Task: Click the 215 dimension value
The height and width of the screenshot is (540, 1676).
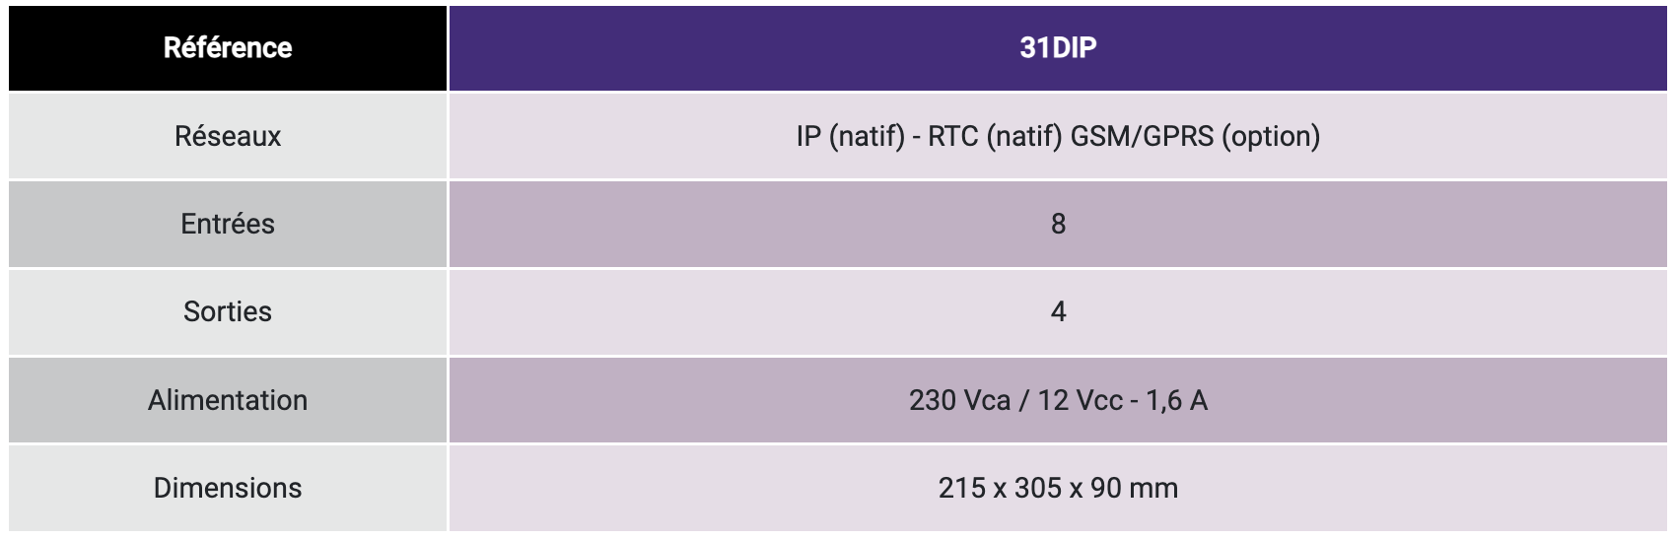Action: [x=961, y=488]
